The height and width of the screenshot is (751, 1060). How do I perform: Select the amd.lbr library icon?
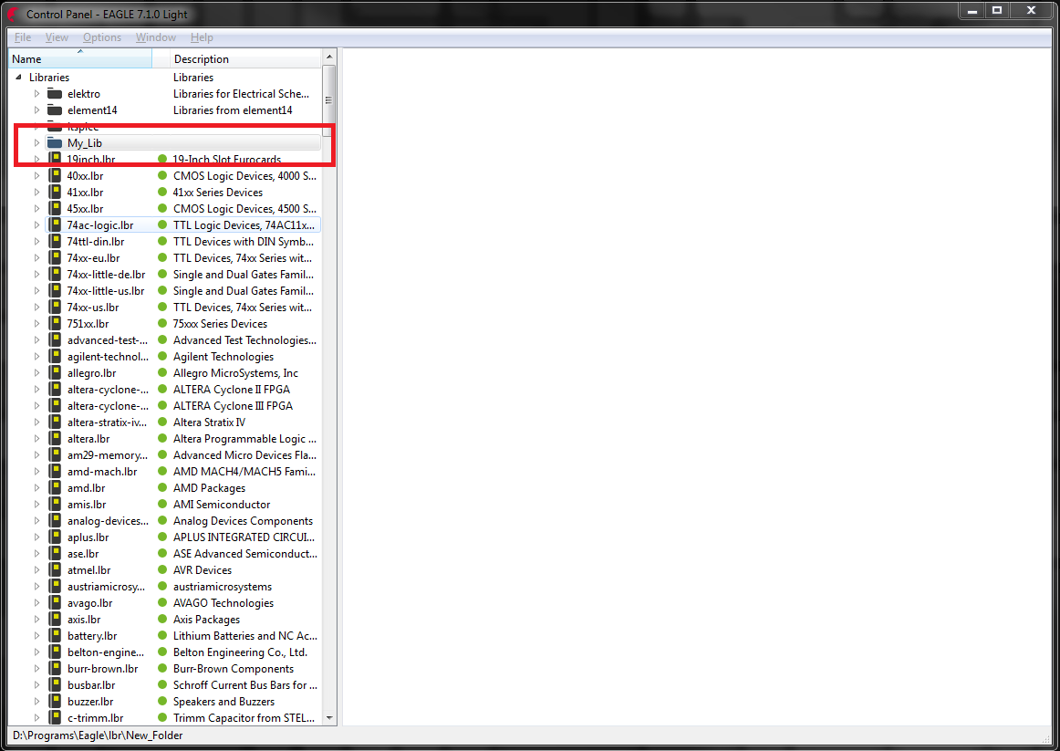[55, 487]
